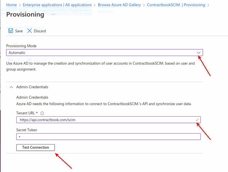Click the floppy disk Save icon
The image size is (228, 172).
tap(11, 31)
